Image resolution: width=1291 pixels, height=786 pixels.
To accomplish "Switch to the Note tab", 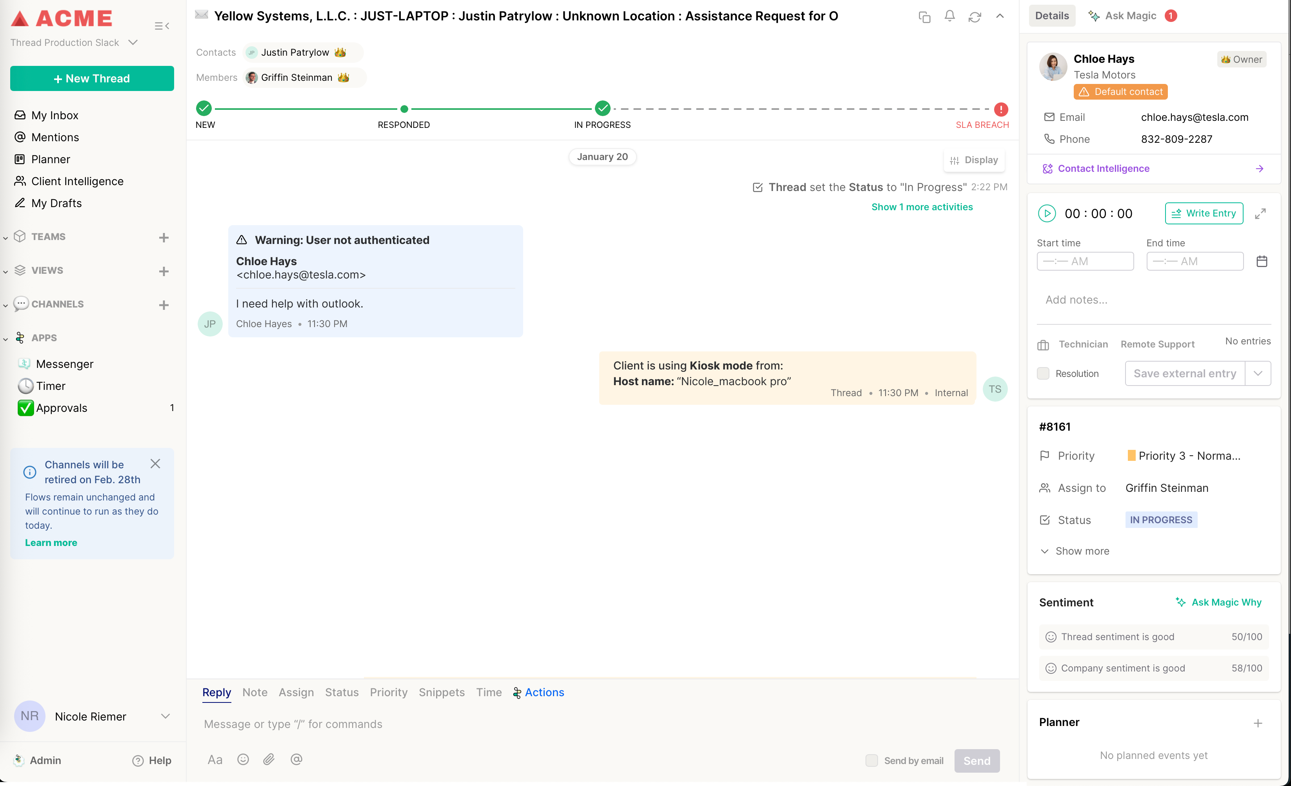I will pos(255,692).
